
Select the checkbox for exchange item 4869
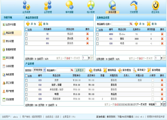[x=98, y=34]
